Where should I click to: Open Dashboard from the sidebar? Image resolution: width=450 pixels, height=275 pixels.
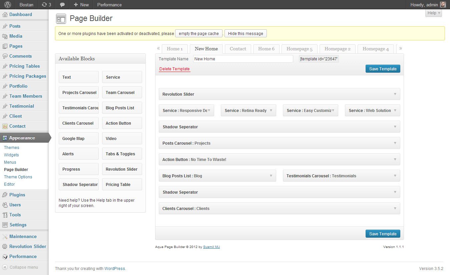pyautogui.click(x=20, y=15)
